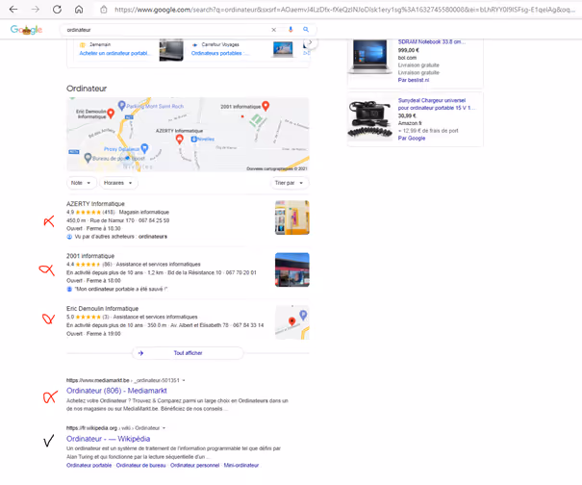Screen dimensions: 582x485
Task: Open the Google logo homepage link
Action: coord(26,30)
